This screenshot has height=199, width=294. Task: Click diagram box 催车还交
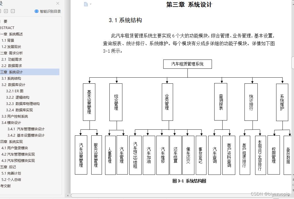(x=188, y=155)
